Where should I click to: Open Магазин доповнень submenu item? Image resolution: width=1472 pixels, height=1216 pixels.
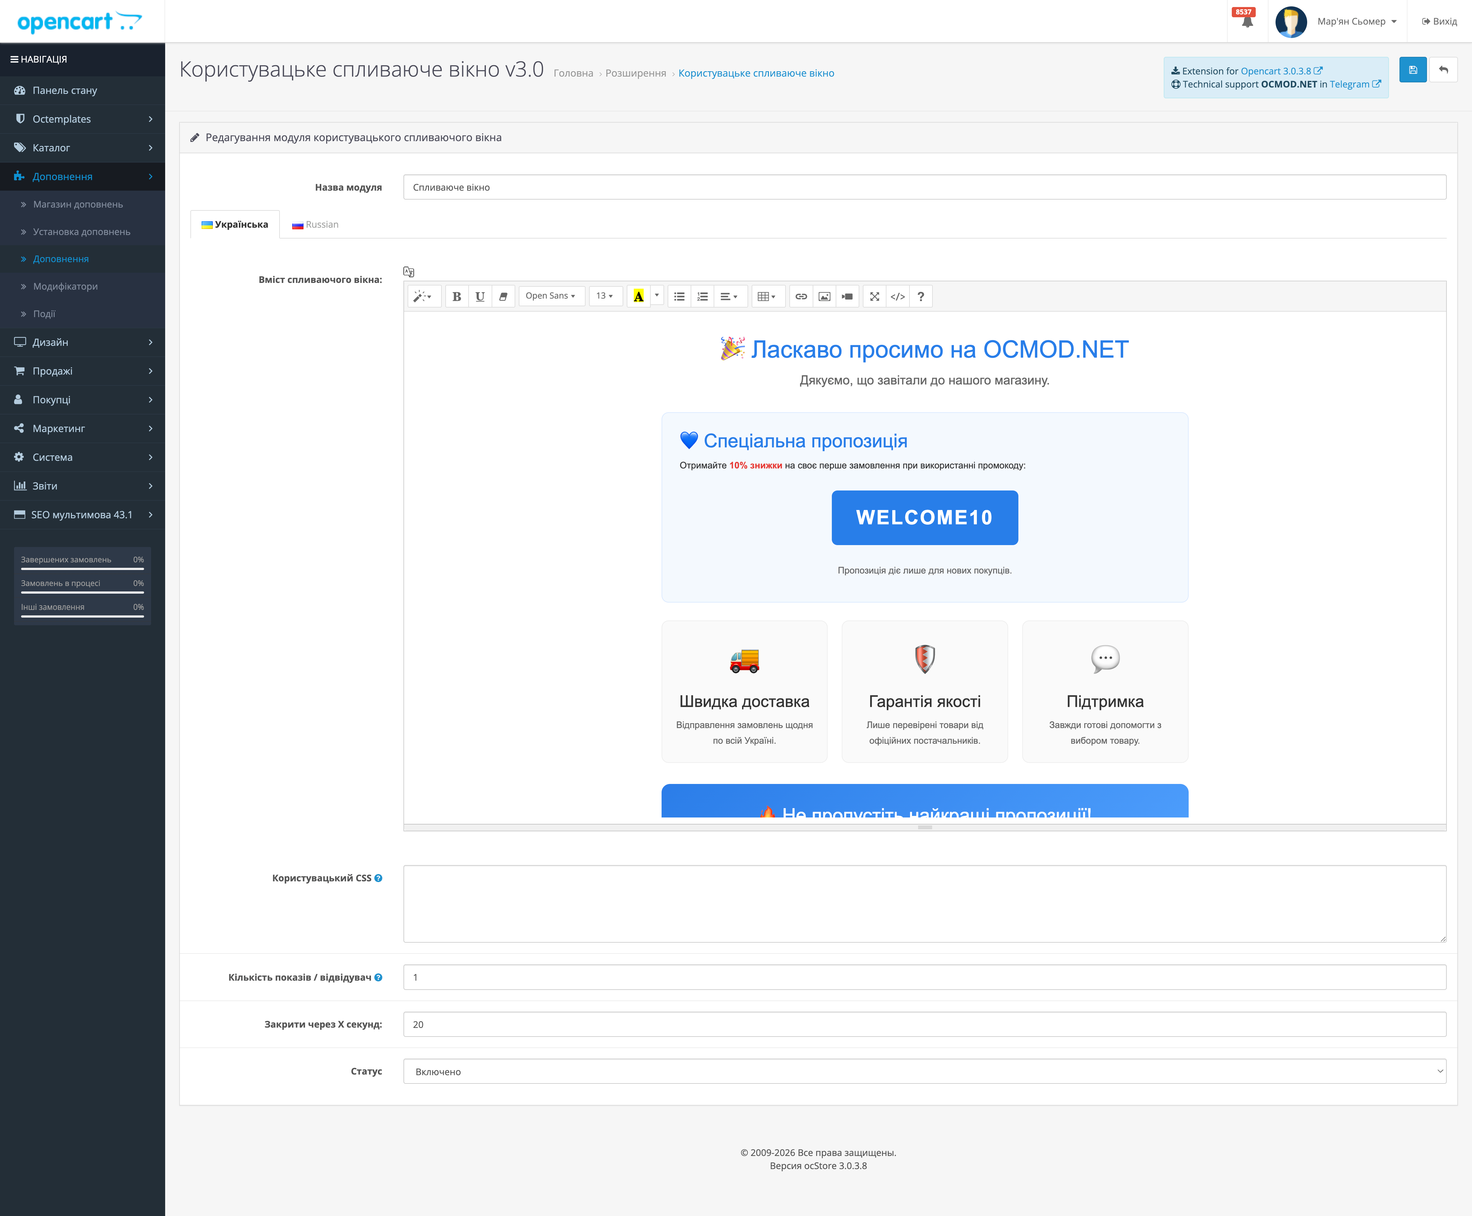(x=83, y=205)
